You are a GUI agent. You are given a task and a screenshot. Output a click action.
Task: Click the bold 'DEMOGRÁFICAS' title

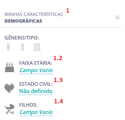(x=23, y=21)
